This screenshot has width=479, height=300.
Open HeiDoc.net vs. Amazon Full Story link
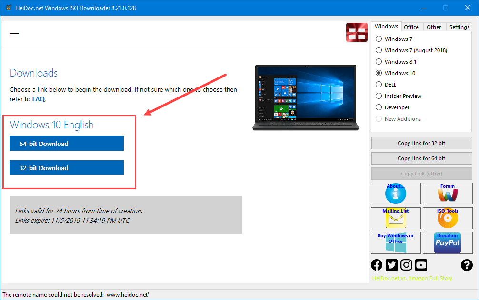(x=412, y=278)
